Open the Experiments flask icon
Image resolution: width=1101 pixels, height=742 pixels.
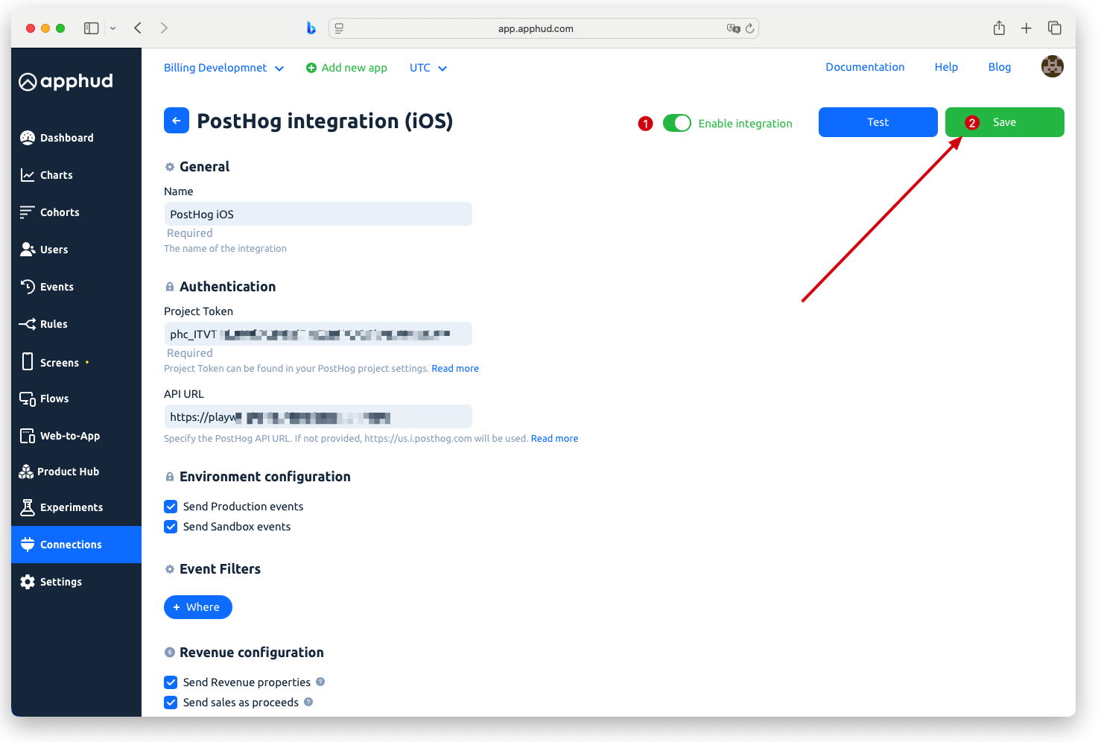click(x=28, y=507)
